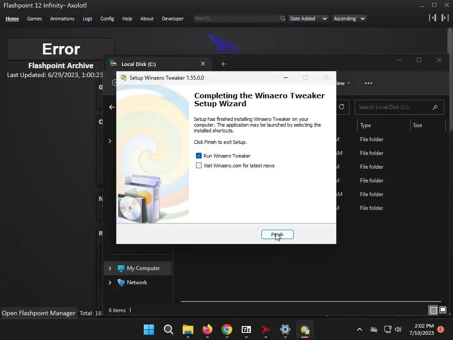Click the cloud sync tray icon

tap(374, 329)
